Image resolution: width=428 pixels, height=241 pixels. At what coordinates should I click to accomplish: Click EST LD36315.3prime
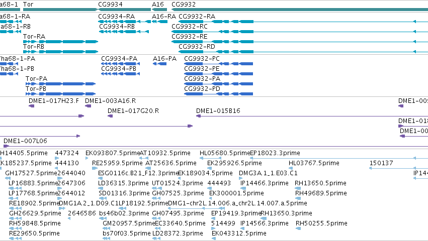point(123,183)
